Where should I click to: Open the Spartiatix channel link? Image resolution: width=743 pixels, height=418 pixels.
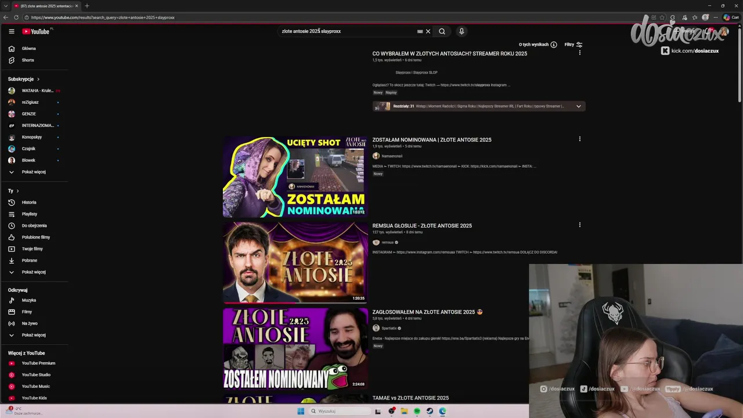pyautogui.click(x=389, y=329)
